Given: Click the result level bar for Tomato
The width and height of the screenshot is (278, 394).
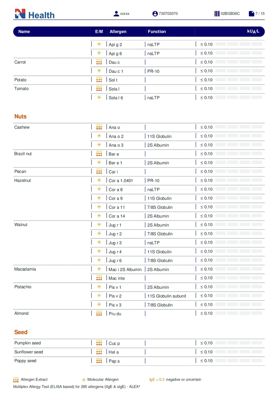Looking at the screenshot, I should pos(238,89).
